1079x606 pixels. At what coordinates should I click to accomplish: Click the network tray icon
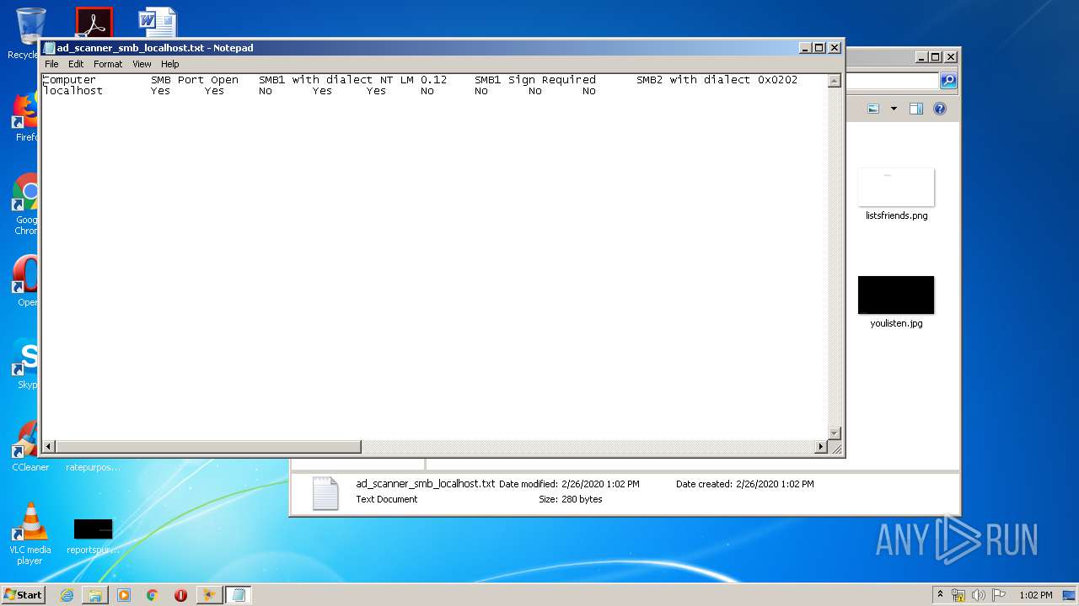pyautogui.click(x=958, y=595)
